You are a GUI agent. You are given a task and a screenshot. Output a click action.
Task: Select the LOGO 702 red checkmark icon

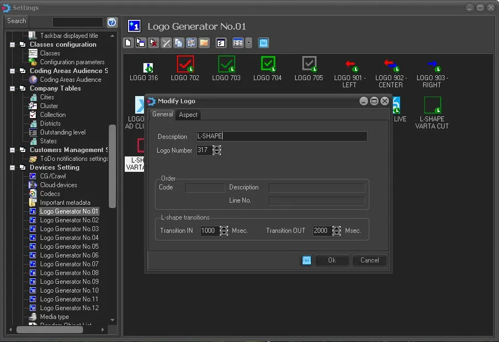click(185, 64)
